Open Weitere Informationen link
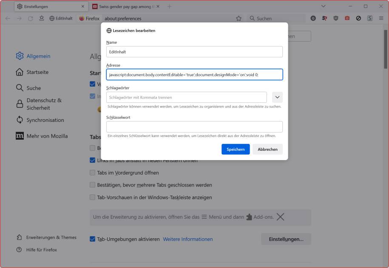 tap(187, 239)
